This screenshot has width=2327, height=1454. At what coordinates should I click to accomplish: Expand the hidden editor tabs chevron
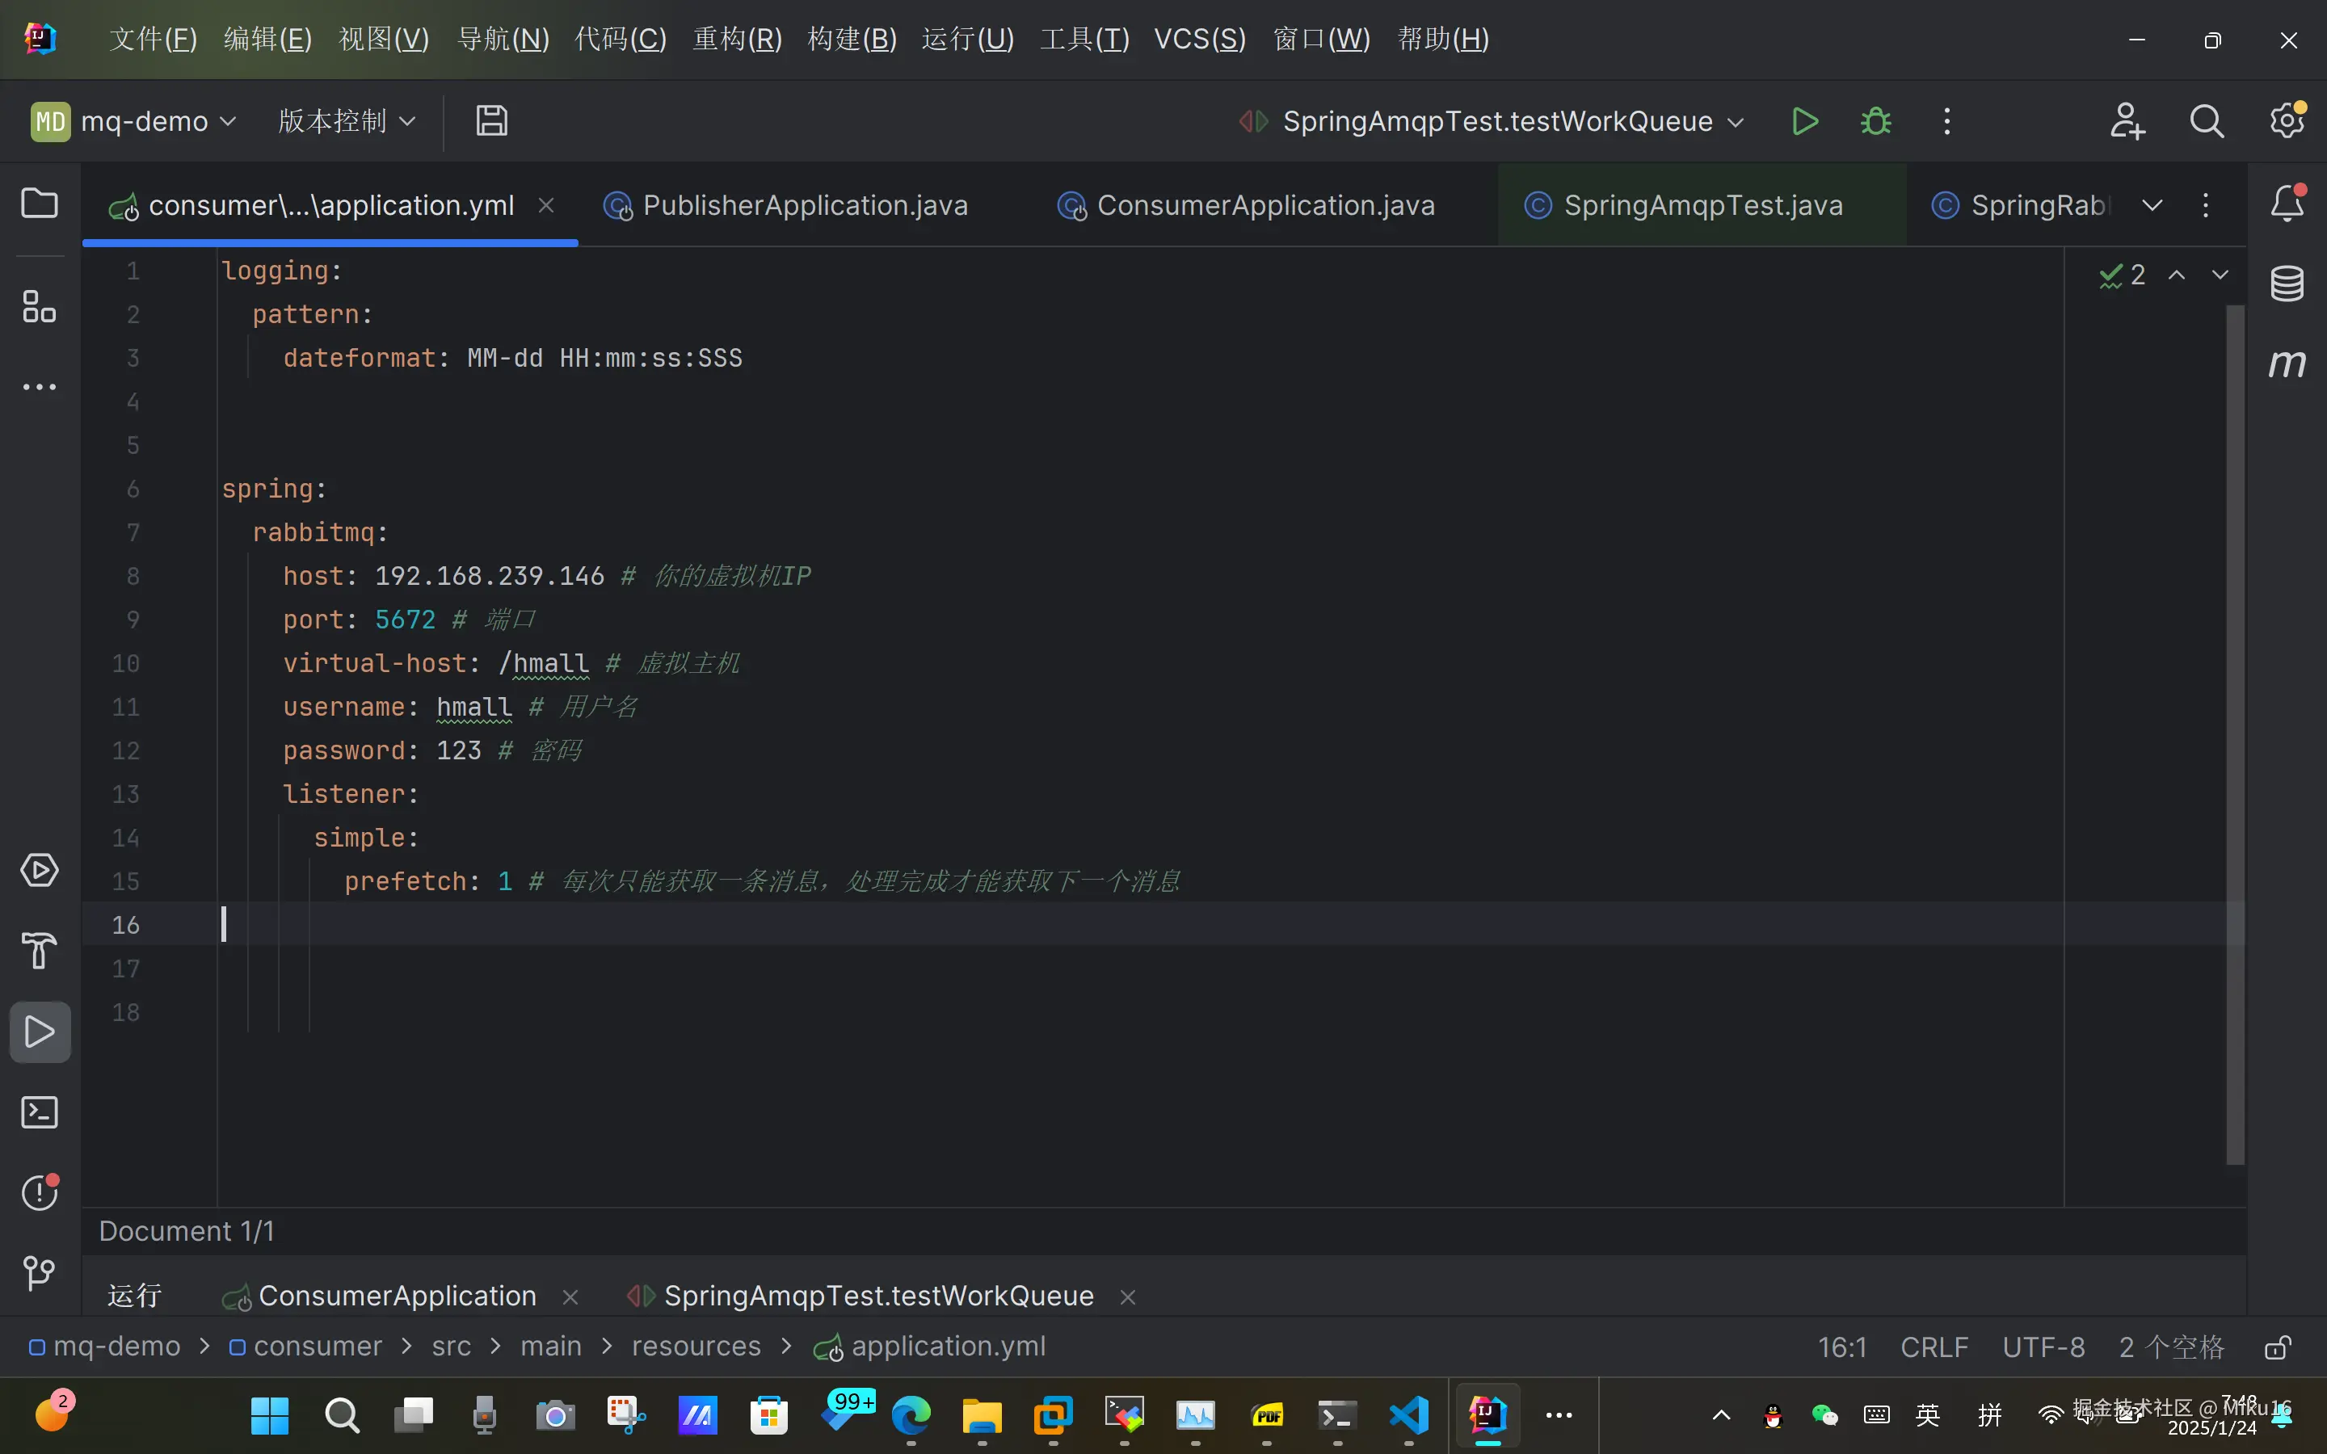pyautogui.click(x=2153, y=205)
